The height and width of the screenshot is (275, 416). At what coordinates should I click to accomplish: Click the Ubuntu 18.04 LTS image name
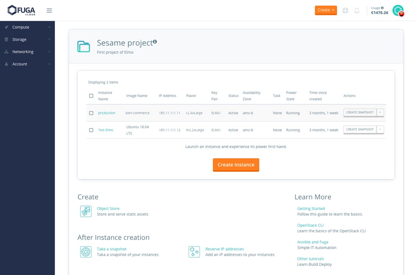(x=137, y=130)
